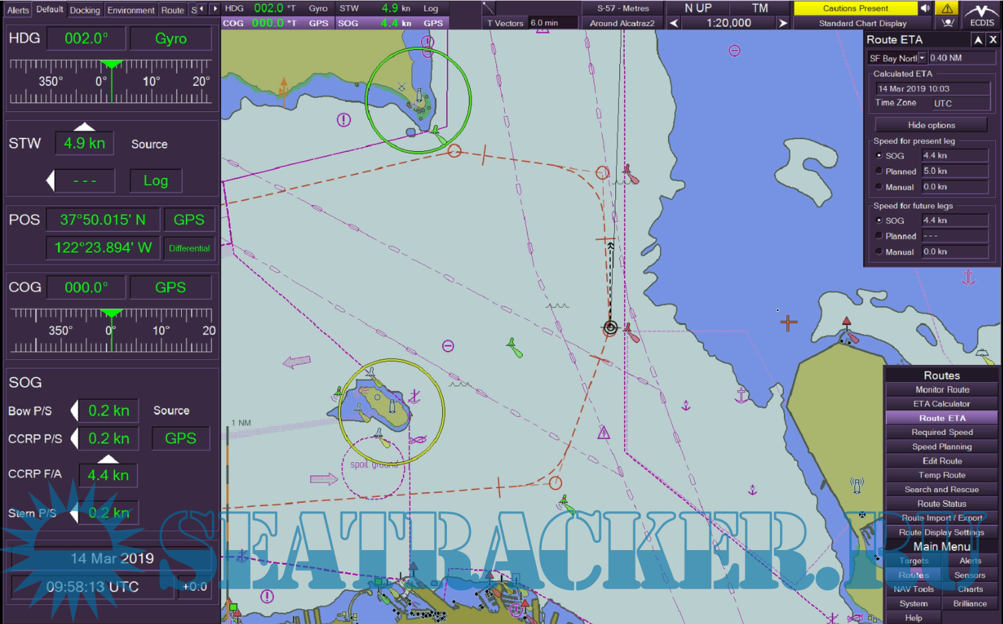Screen dimensions: 1003x624
Task: Open the Environment tab
Action: point(131,10)
